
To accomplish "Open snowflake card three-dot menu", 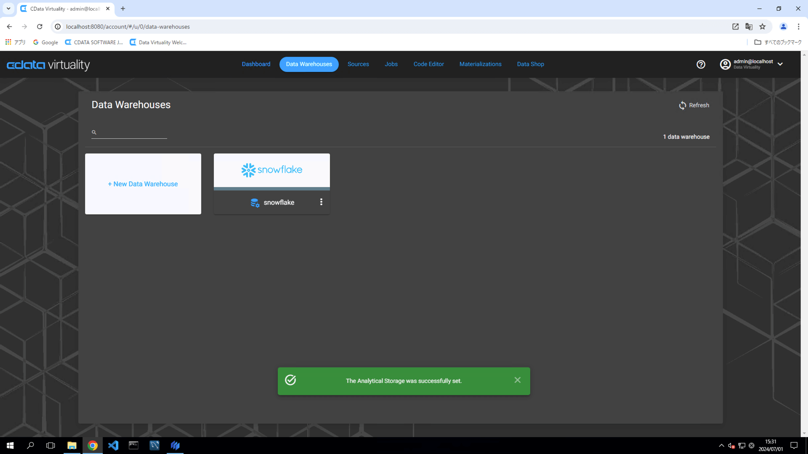I will pyautogui.click(x=321, y=202).
